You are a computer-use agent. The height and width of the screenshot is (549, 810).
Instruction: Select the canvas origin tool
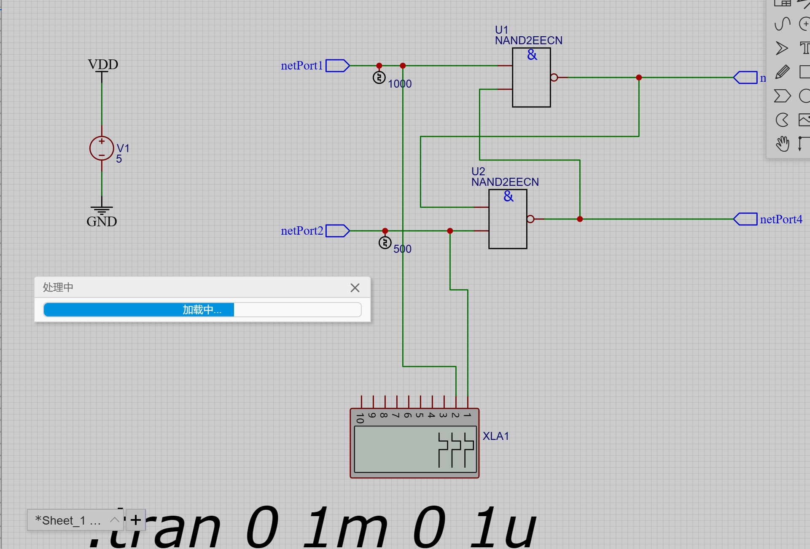coord(804,144)
